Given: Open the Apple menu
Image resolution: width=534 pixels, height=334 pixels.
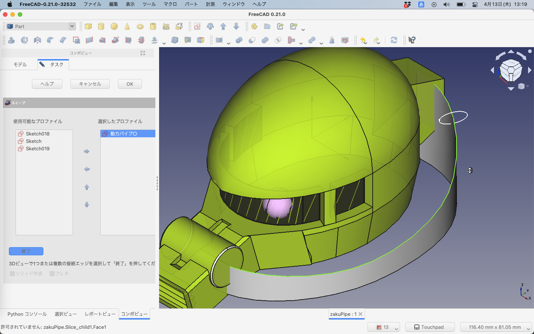Looking at the screenshot, I should pyautogui.click(x=10, y=4).
